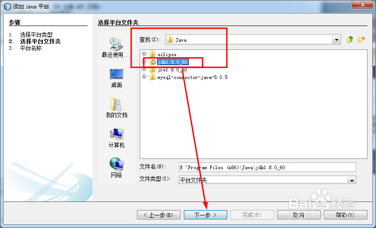The height and width of the screenshot is (228, 376).
Task: Click the Next (下一步) button
Action: (x=205, y=215)
